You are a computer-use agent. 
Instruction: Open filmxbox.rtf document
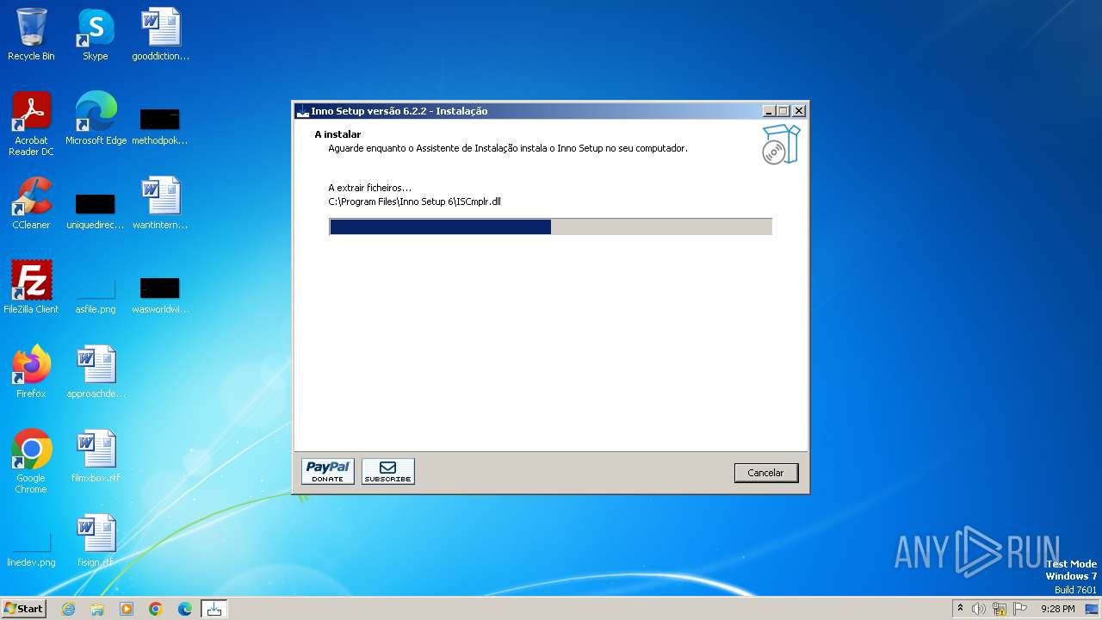click(x=96, y=456)
